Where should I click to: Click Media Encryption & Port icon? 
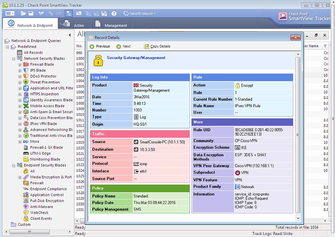(x=26, y=177)
